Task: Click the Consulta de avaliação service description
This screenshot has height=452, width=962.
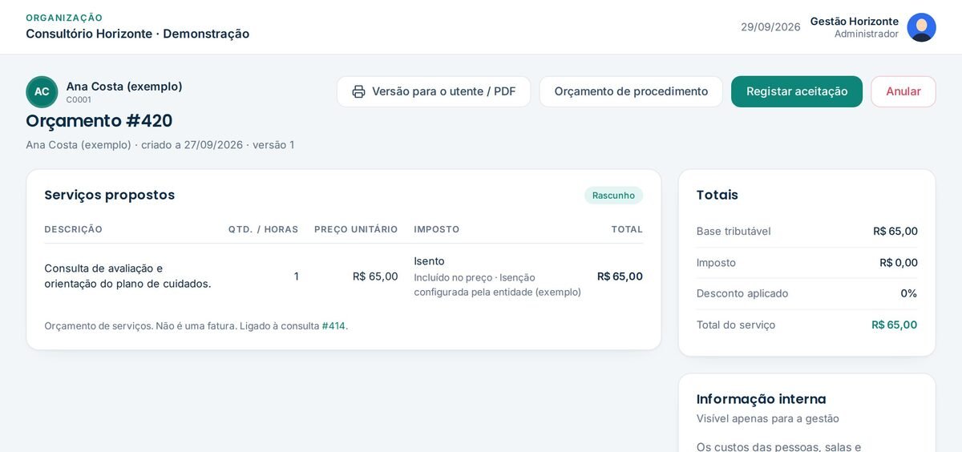Action: pyautogui.click(x=127, y=276)
